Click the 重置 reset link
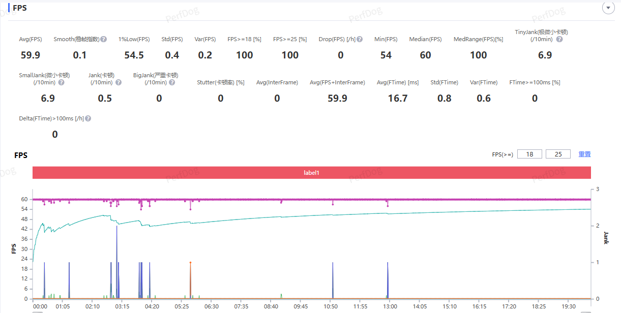This screenshot has height=313, width=621. coord(584,154)
